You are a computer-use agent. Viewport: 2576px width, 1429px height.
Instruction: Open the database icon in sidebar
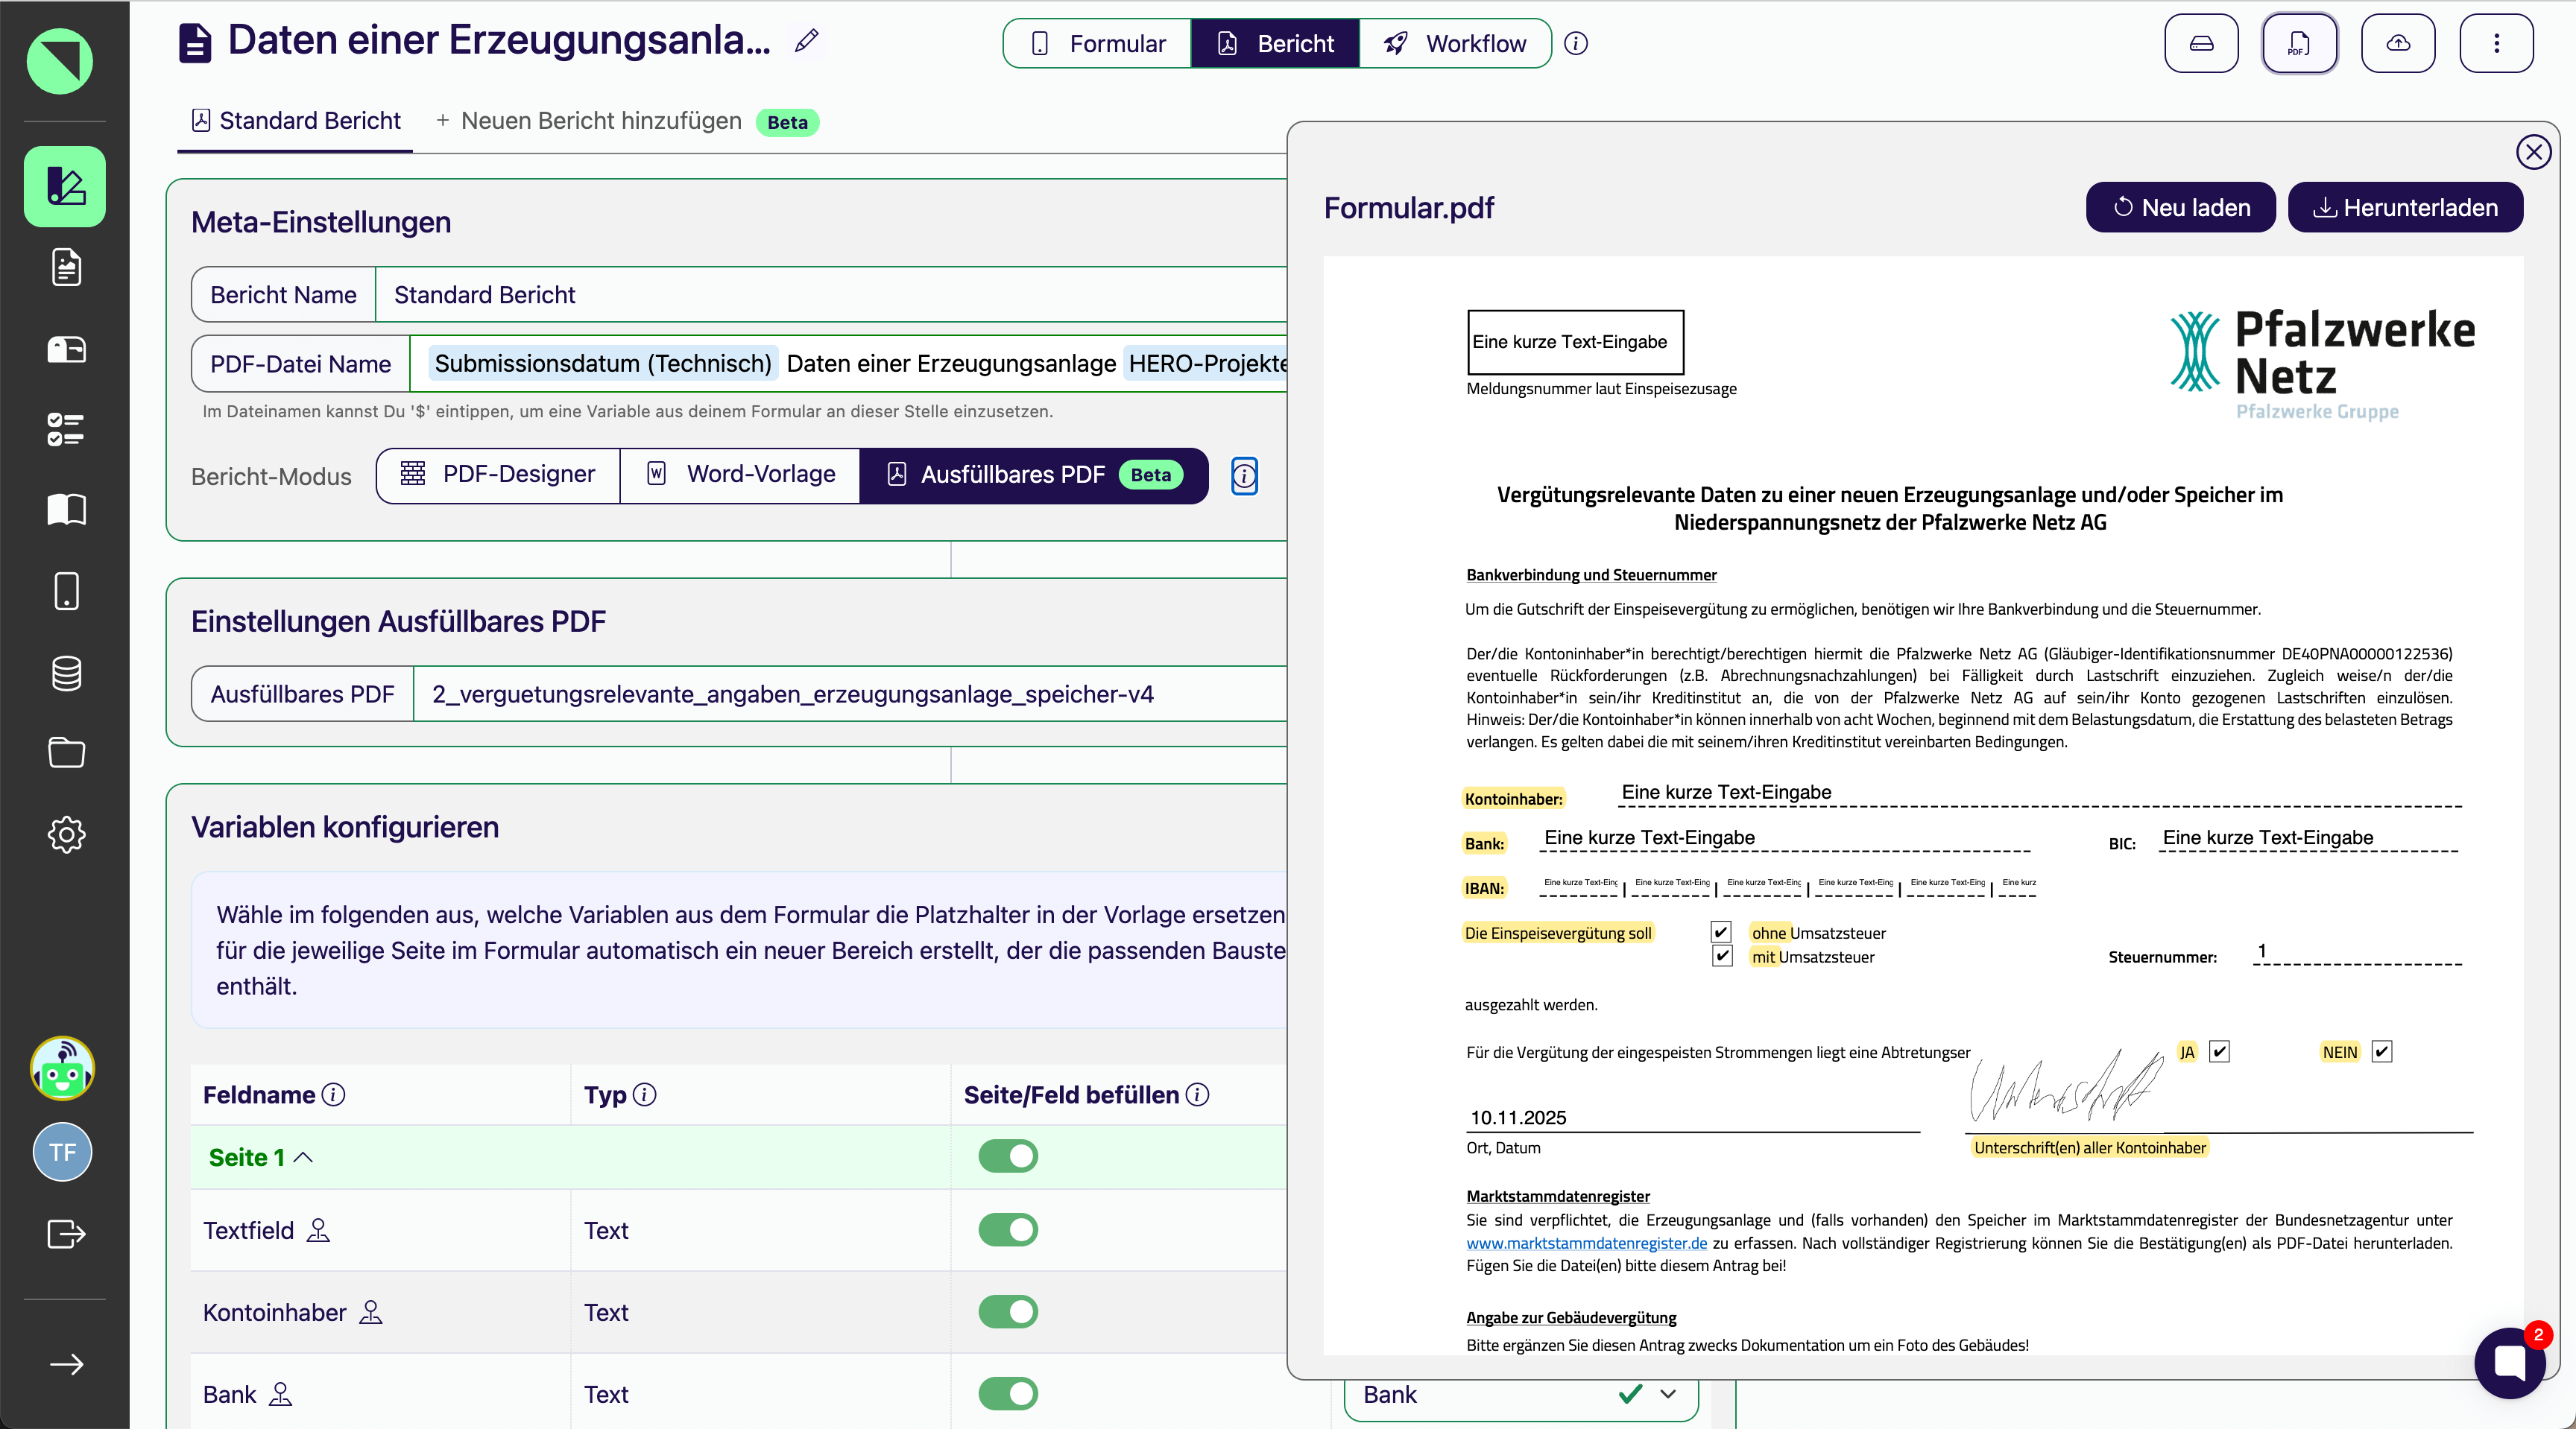coord(66,673)
